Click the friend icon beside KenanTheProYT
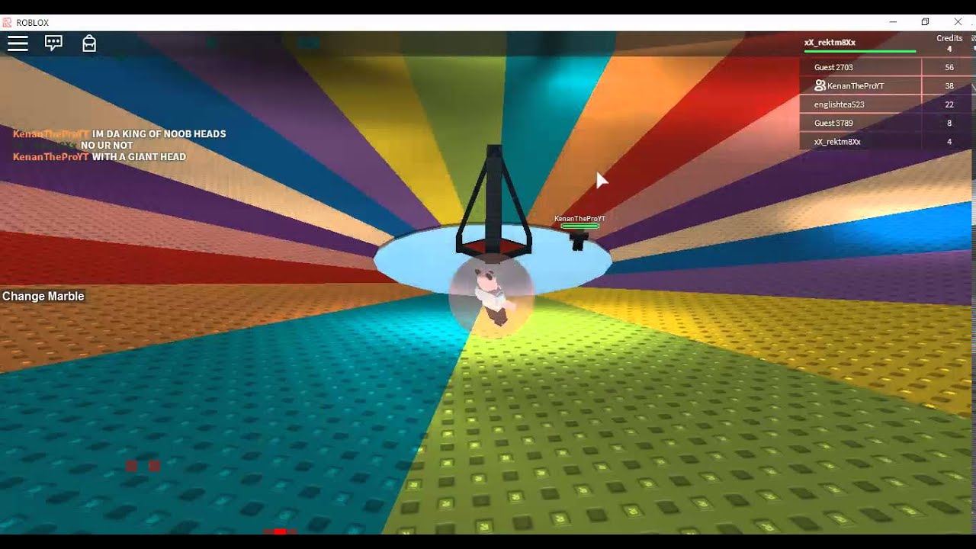Image resolution: width=976 pixels, height=549 pixels. coord(820,86)
